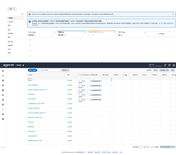Click the budget field showing 25.00
This screenshot has height=155, width=176.
coord(84,81)
